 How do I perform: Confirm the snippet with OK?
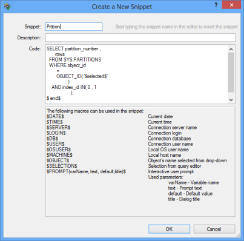(169, 229)
